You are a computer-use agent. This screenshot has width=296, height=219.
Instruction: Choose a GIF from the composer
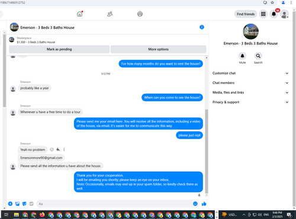coord(31,204)
